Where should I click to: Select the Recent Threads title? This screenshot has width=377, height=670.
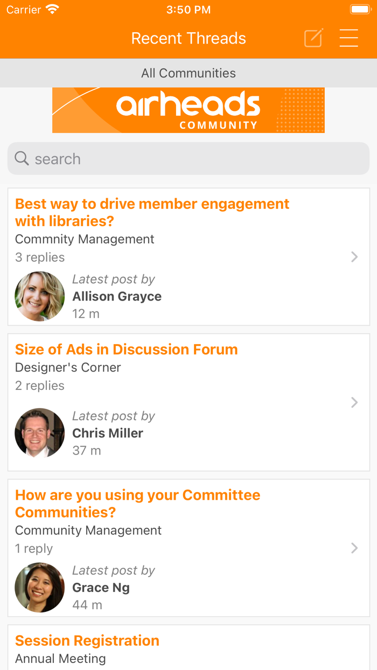pyautogui.click(x=188, y=38)
